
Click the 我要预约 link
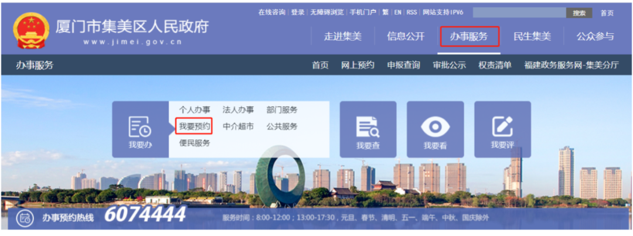point(194,126)
